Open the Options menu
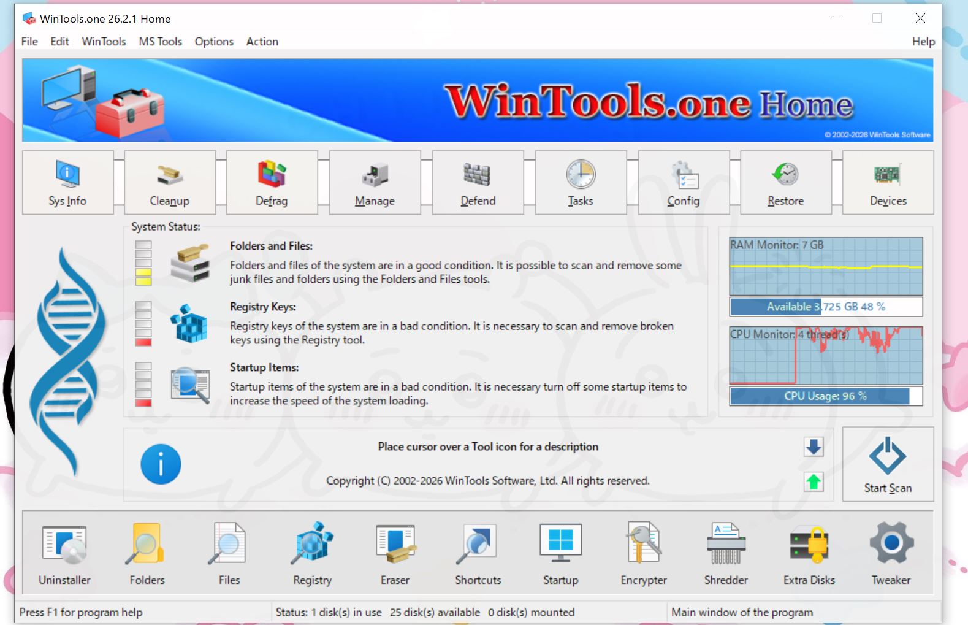This screenshot has width=968, height=625. (214, 41)
